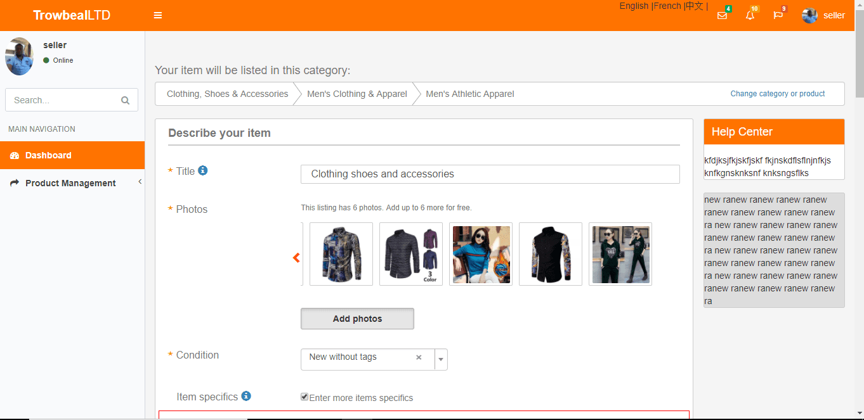Open the flag tasks icon
The height and width of the screenshot is (420, 864).
click(778, 15)
